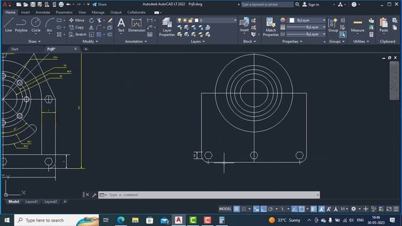Activate the Trim scissors tool
Viewport: 402px width, 226px height.
click(99, 20)
